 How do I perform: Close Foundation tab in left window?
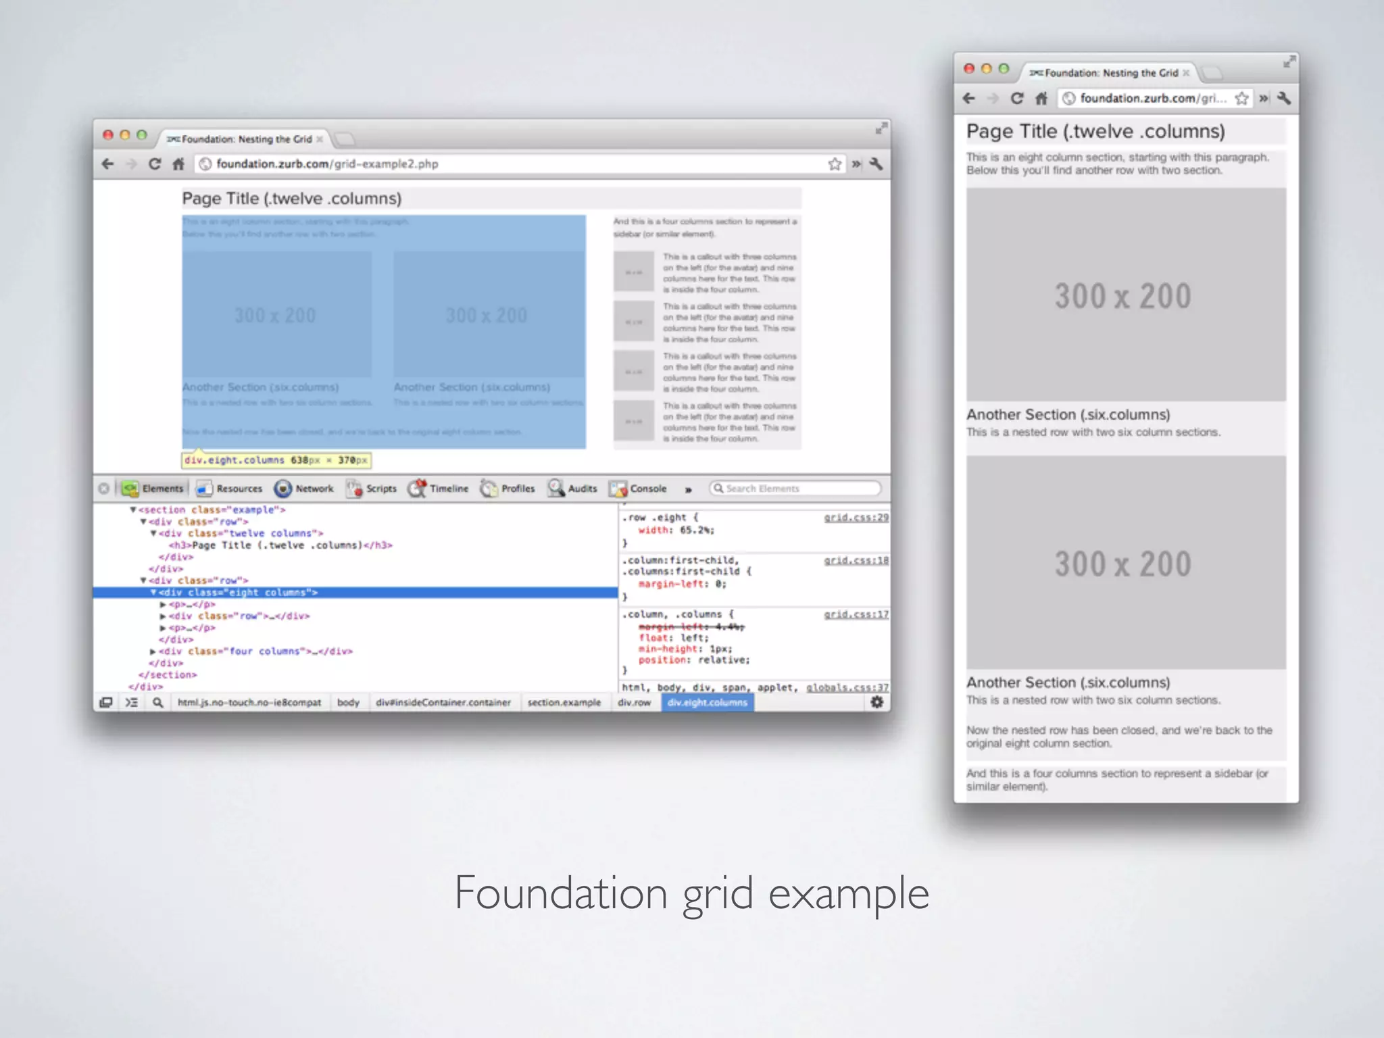[x=320, y=139]
